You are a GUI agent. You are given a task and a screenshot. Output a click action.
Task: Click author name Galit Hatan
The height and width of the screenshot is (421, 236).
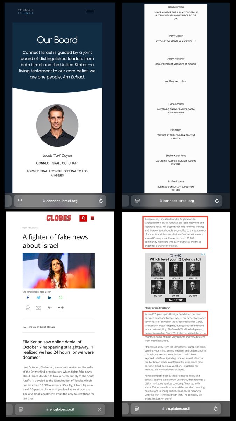47,327
